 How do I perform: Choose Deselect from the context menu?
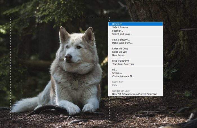136,24
